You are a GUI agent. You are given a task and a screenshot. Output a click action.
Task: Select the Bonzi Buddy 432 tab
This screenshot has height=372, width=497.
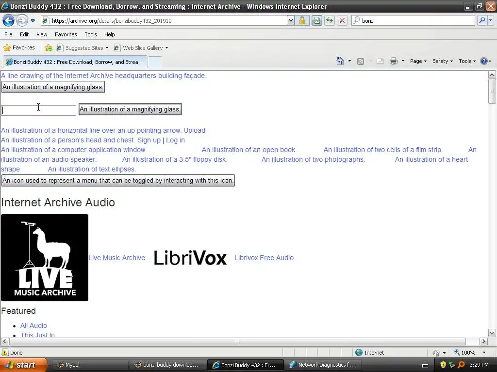(75, 62)
